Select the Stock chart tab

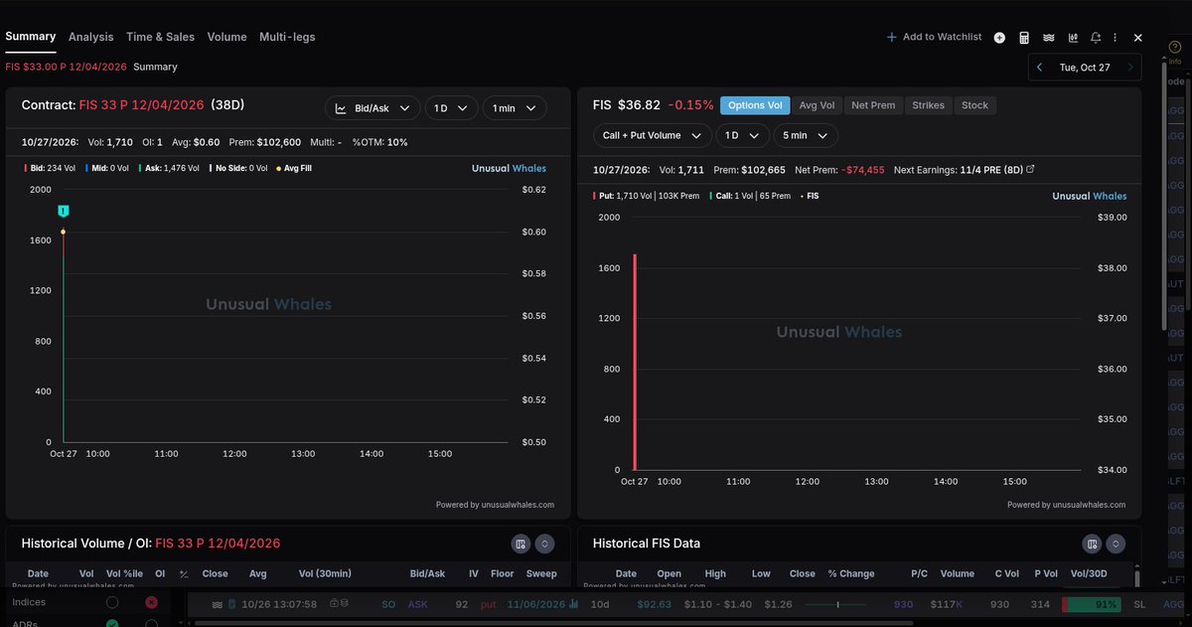tap(975, 105)
